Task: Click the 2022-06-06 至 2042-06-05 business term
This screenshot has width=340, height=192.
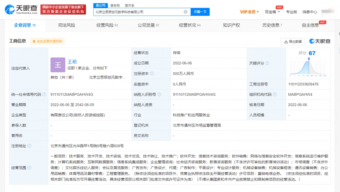Action: point(72,105)
